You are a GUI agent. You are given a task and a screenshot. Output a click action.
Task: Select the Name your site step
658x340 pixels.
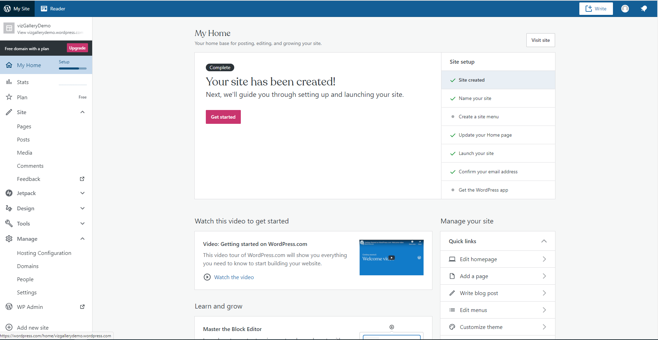(498, 98)
